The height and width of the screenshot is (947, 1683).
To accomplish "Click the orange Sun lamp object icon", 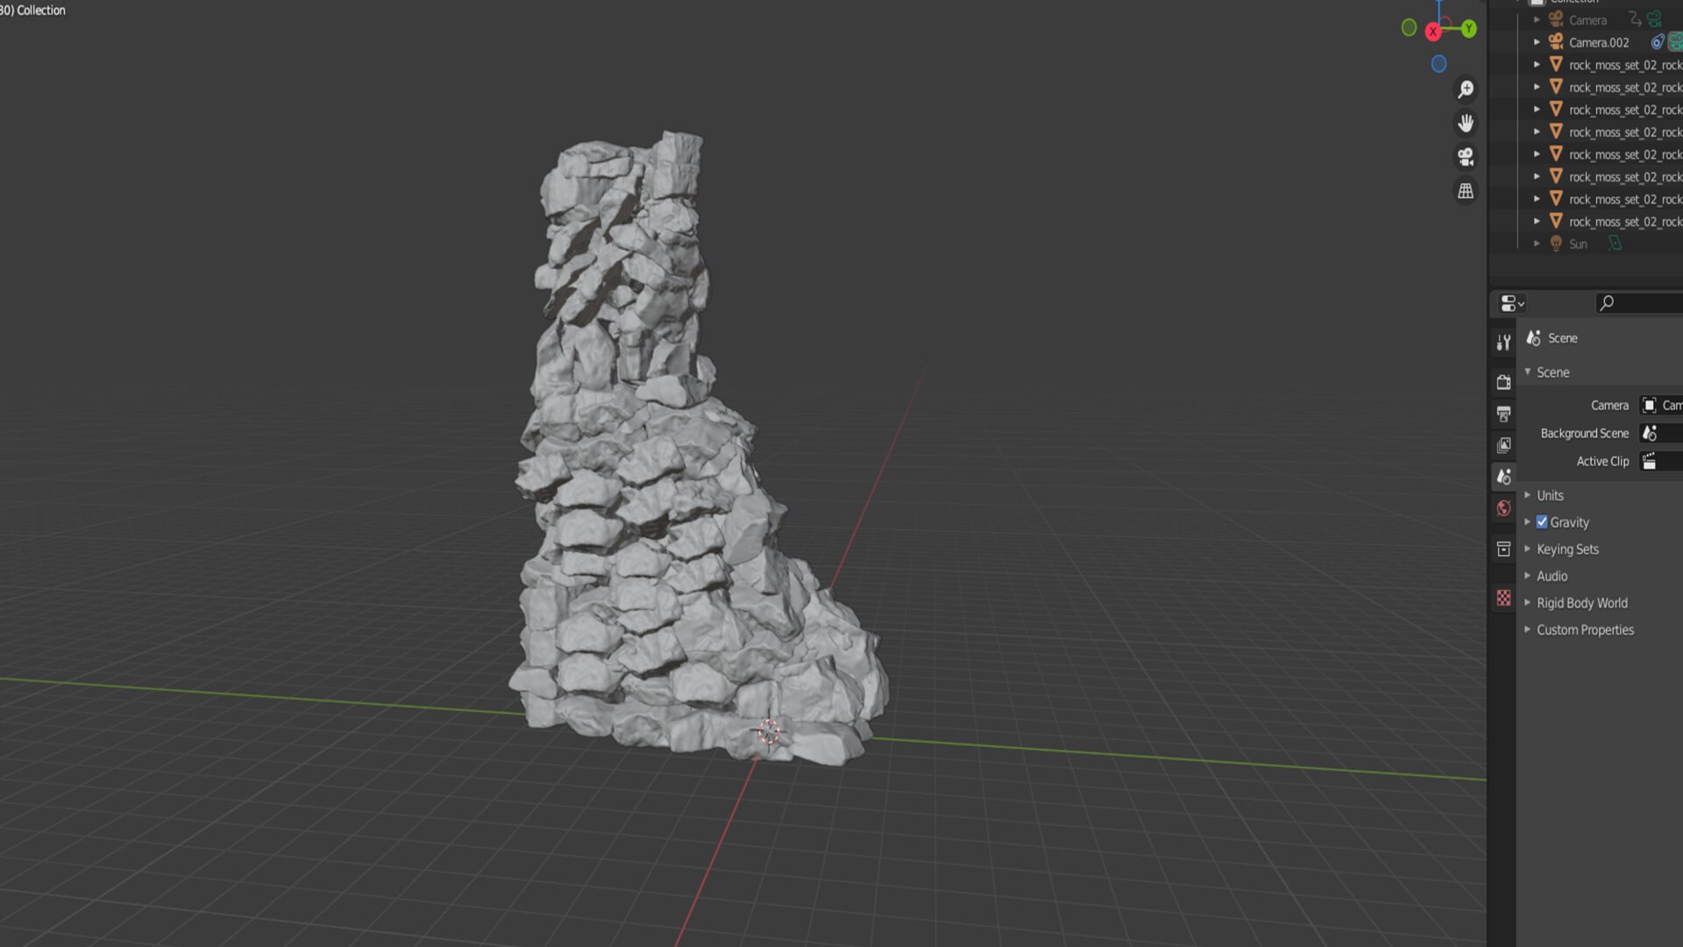I will click(x=1556, y=244).
